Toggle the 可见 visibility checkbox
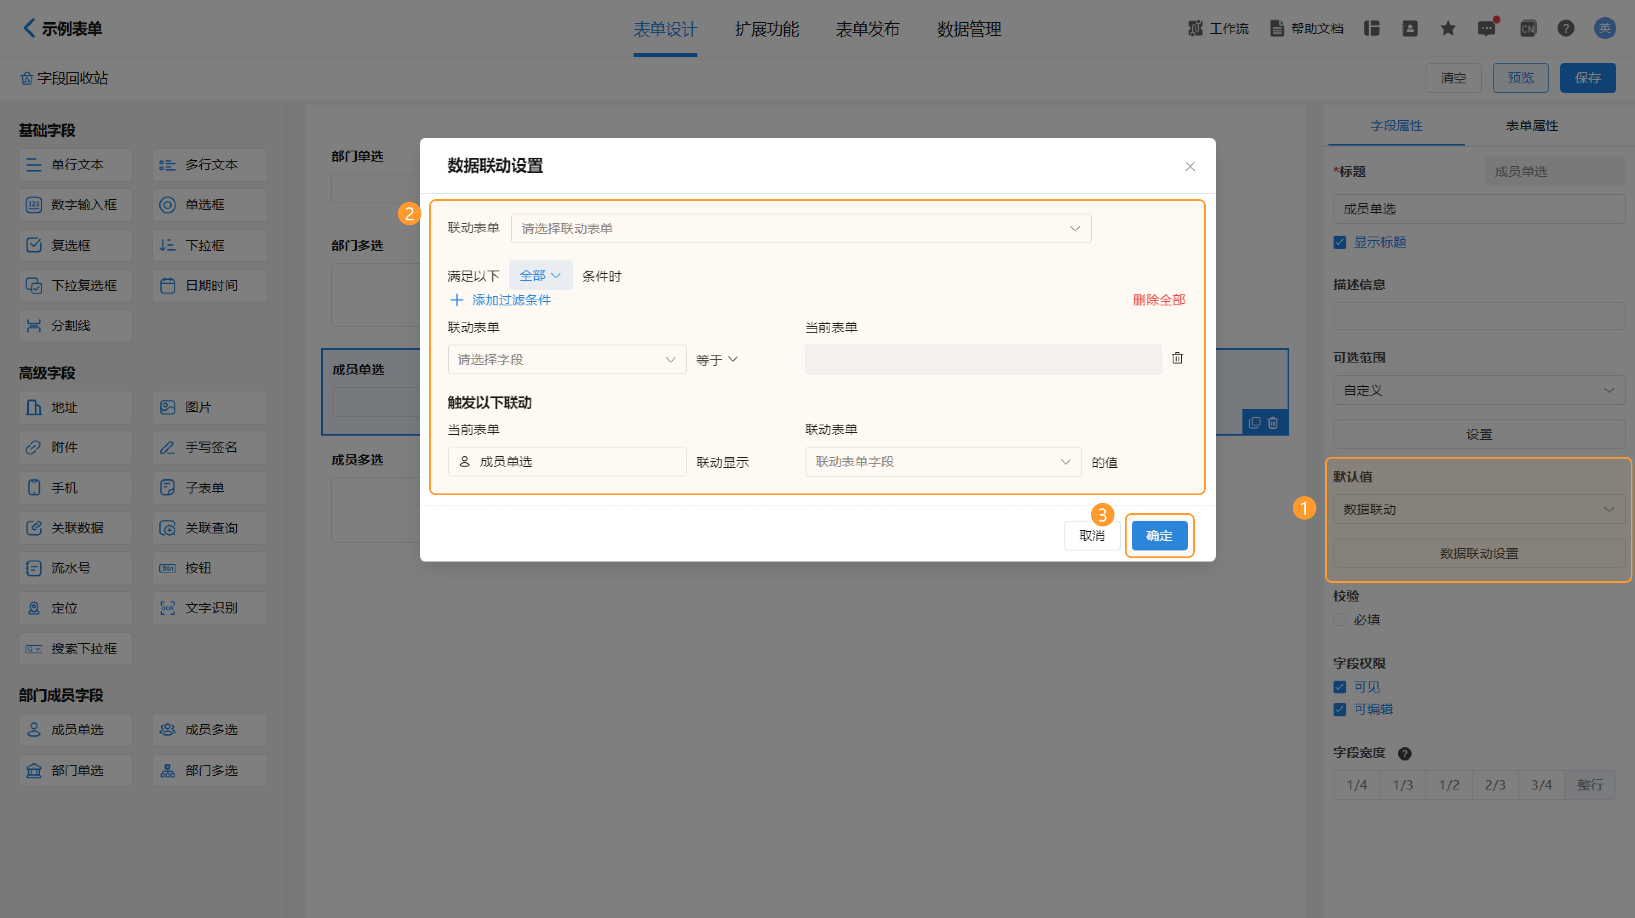The width and height of the screenshot is (1635, 918). [1340, 687]
